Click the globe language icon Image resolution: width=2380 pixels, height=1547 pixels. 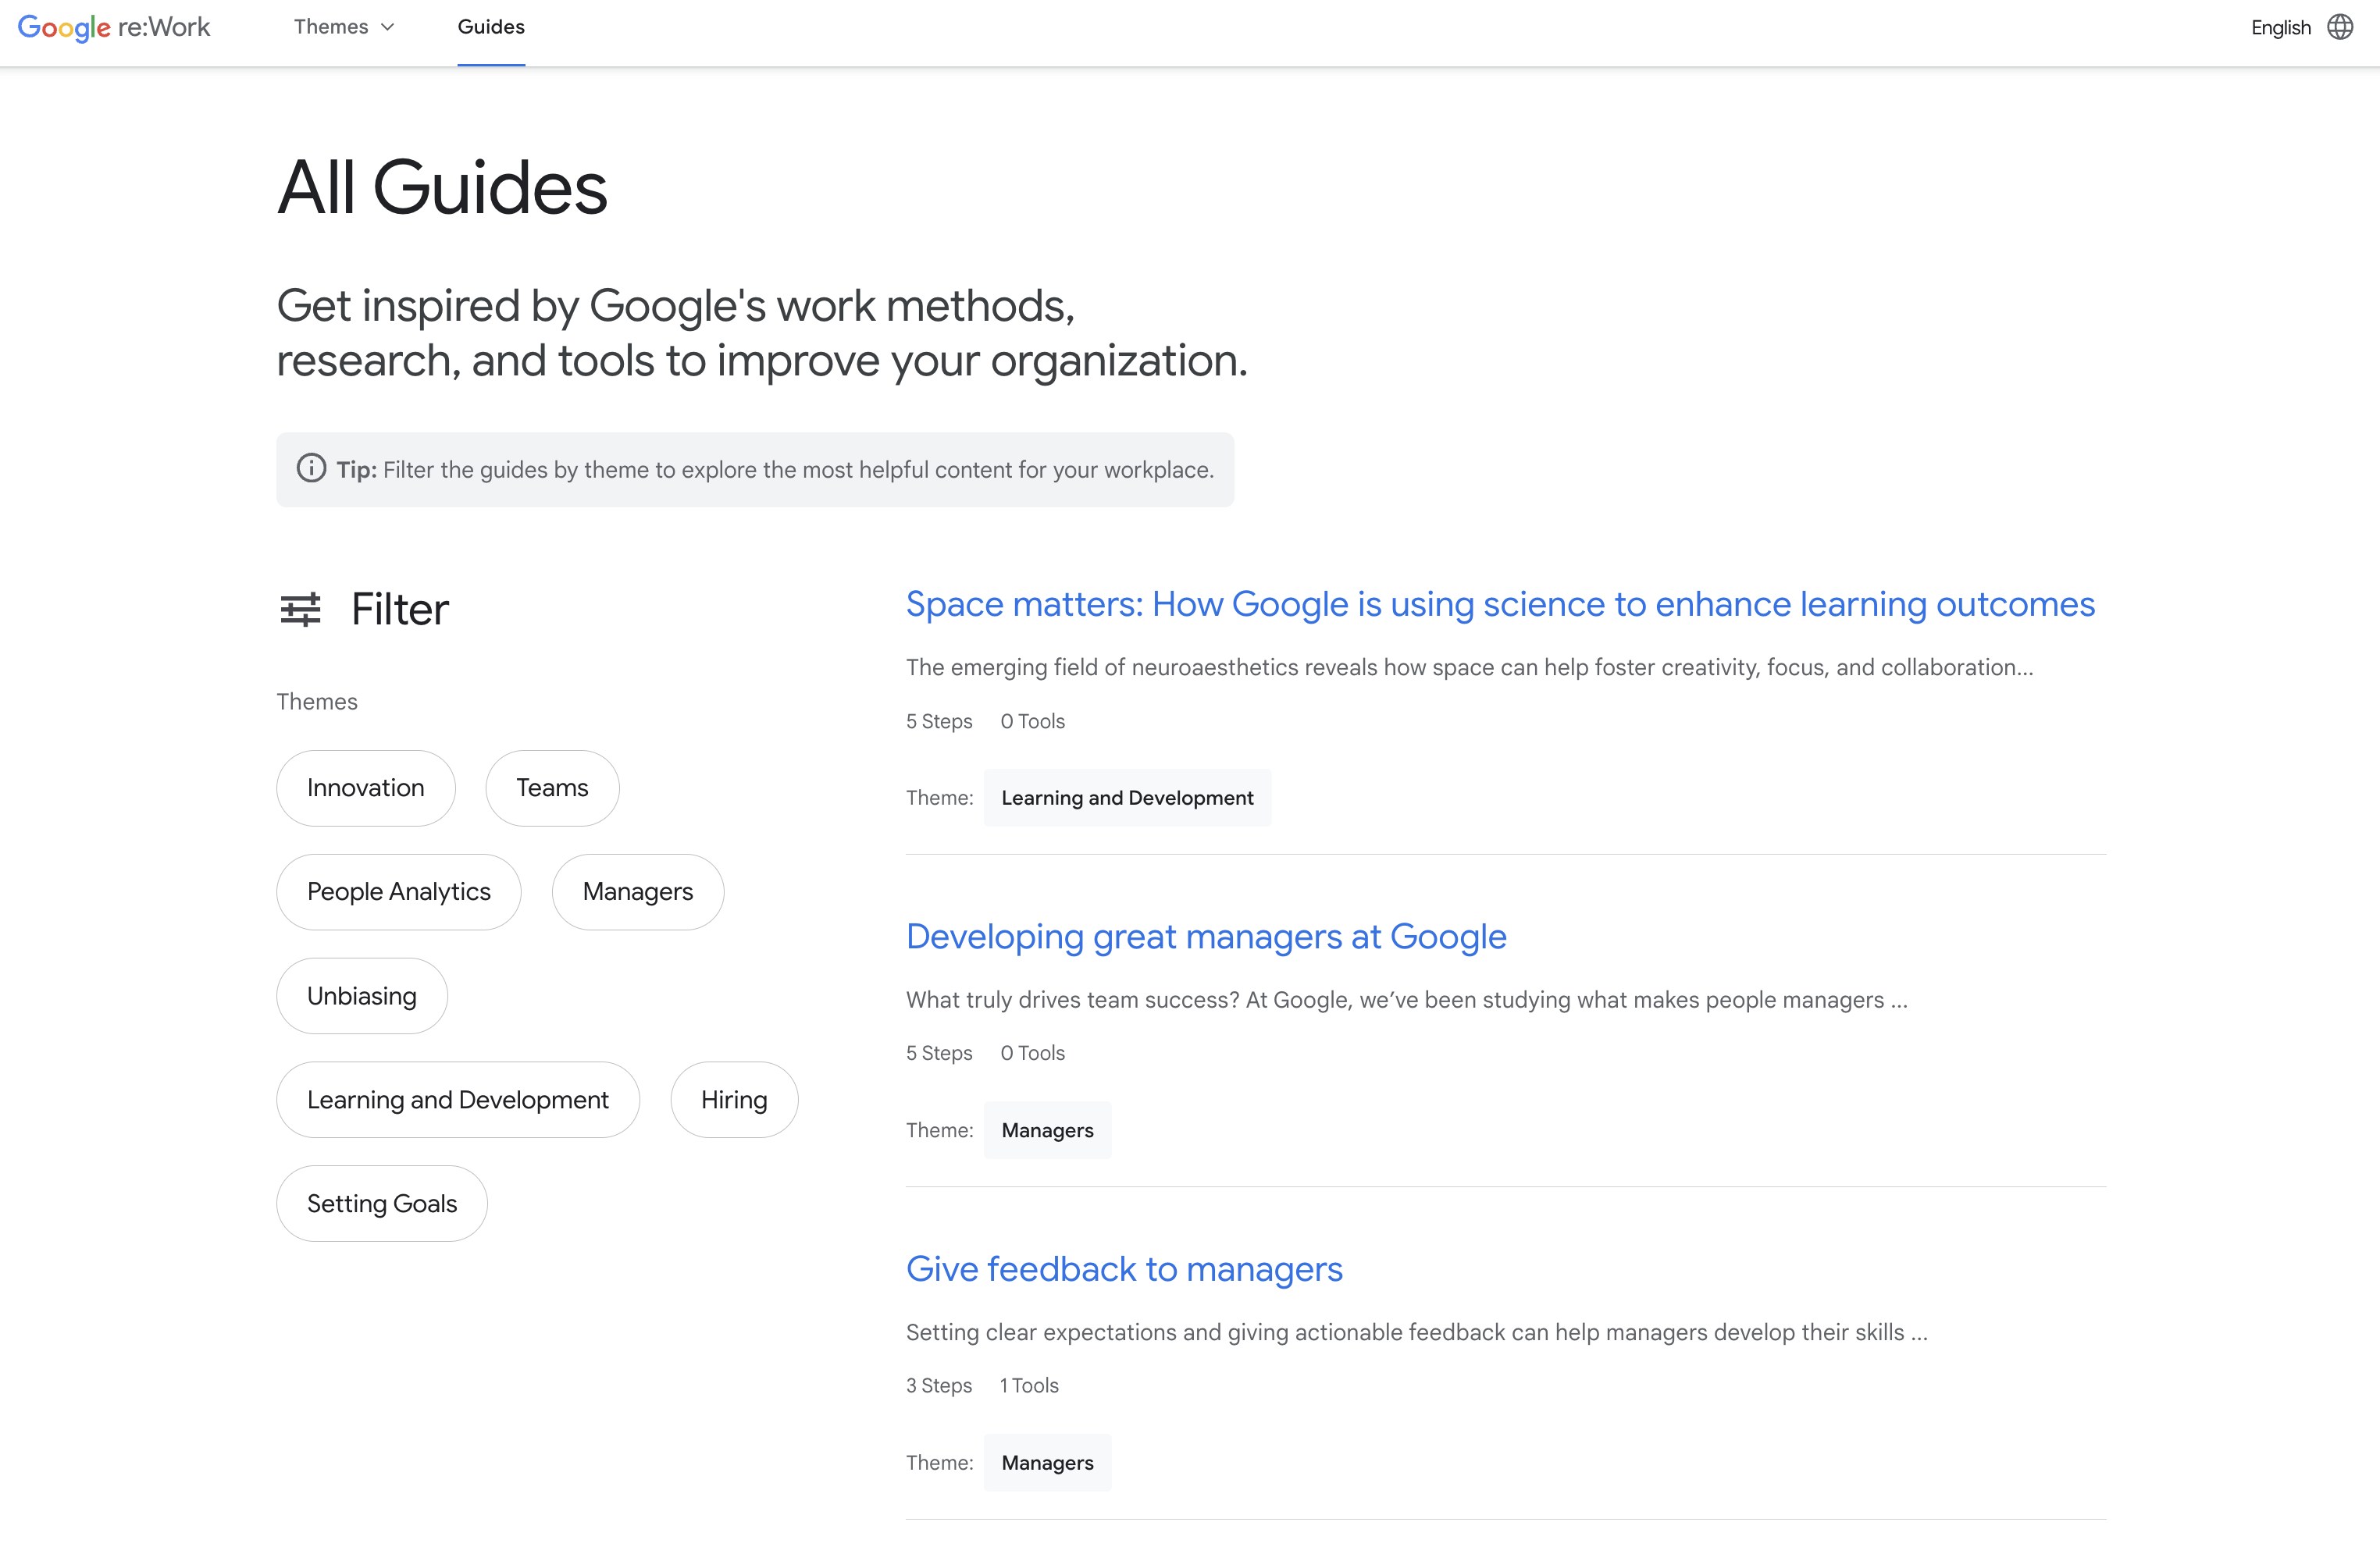pyautogui.click(x=2340, y=27)
